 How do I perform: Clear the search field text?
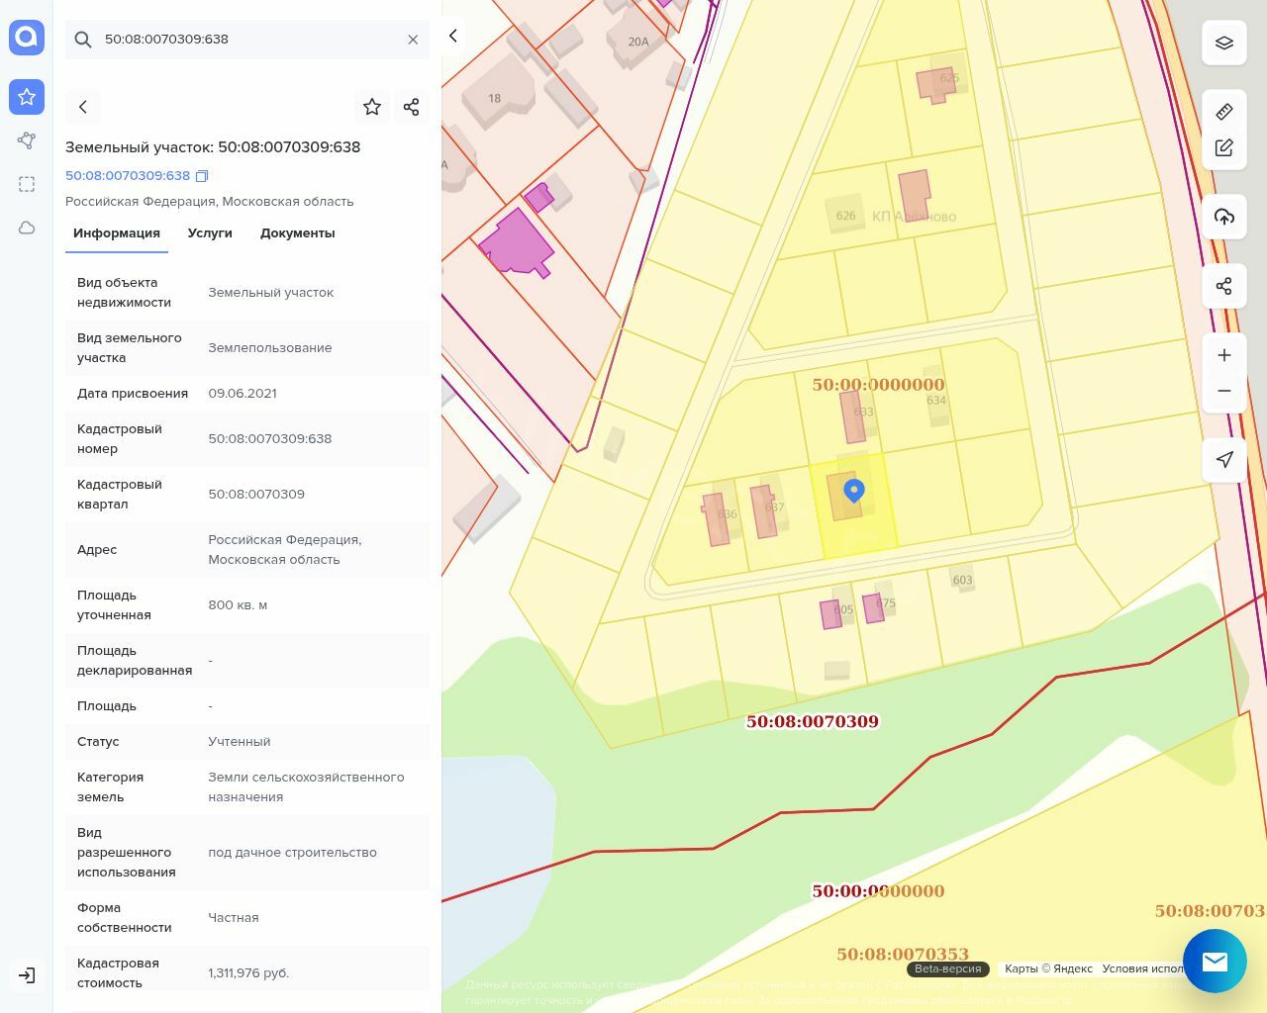click(x=413, y=40)
